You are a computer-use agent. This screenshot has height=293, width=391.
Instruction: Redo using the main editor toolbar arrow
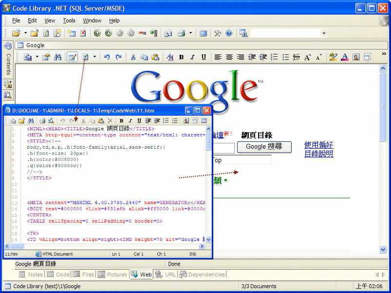tap(118, 57)
